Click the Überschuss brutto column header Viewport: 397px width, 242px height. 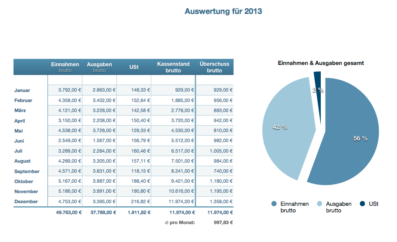(214, 67)
